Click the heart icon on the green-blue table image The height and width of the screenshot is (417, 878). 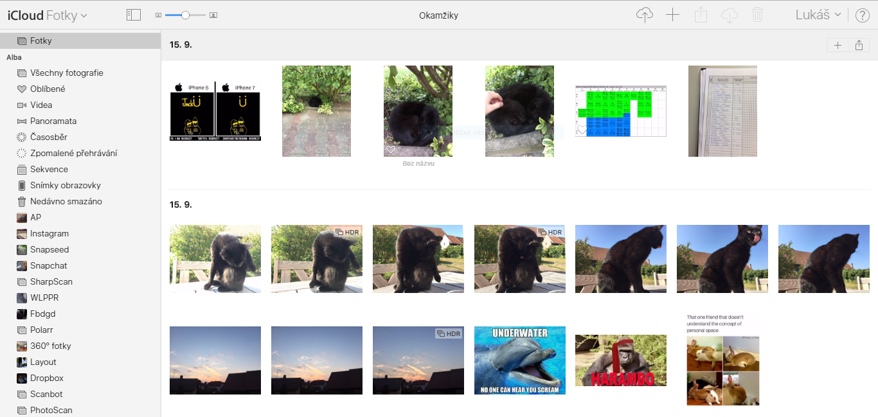tap(582, 130)
